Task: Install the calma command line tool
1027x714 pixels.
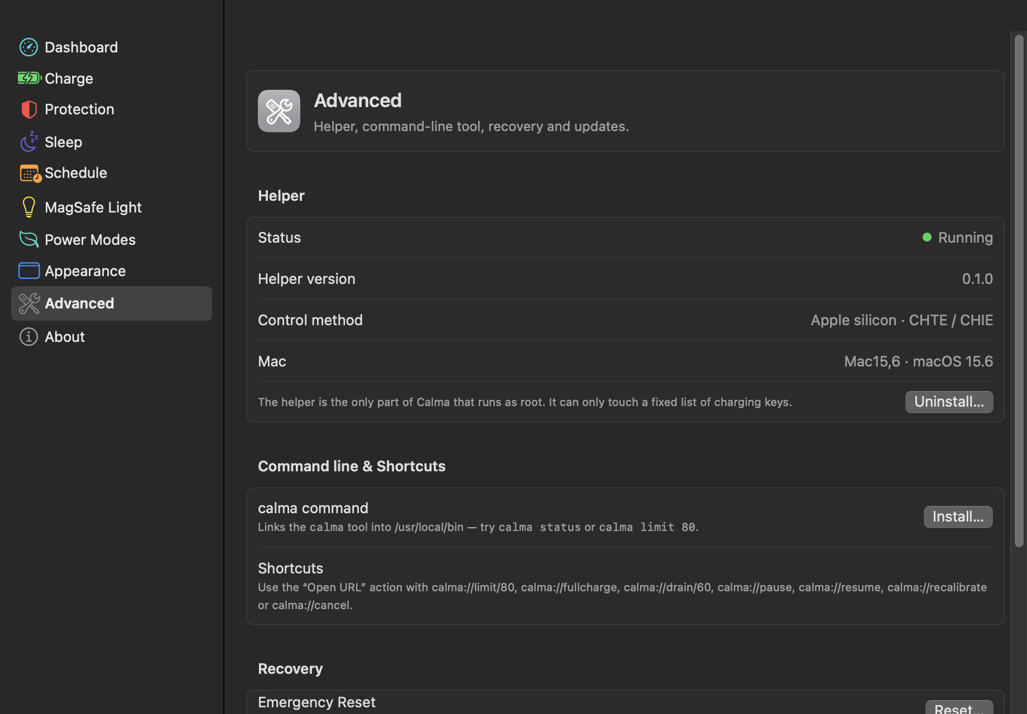Action: (958, 517)
